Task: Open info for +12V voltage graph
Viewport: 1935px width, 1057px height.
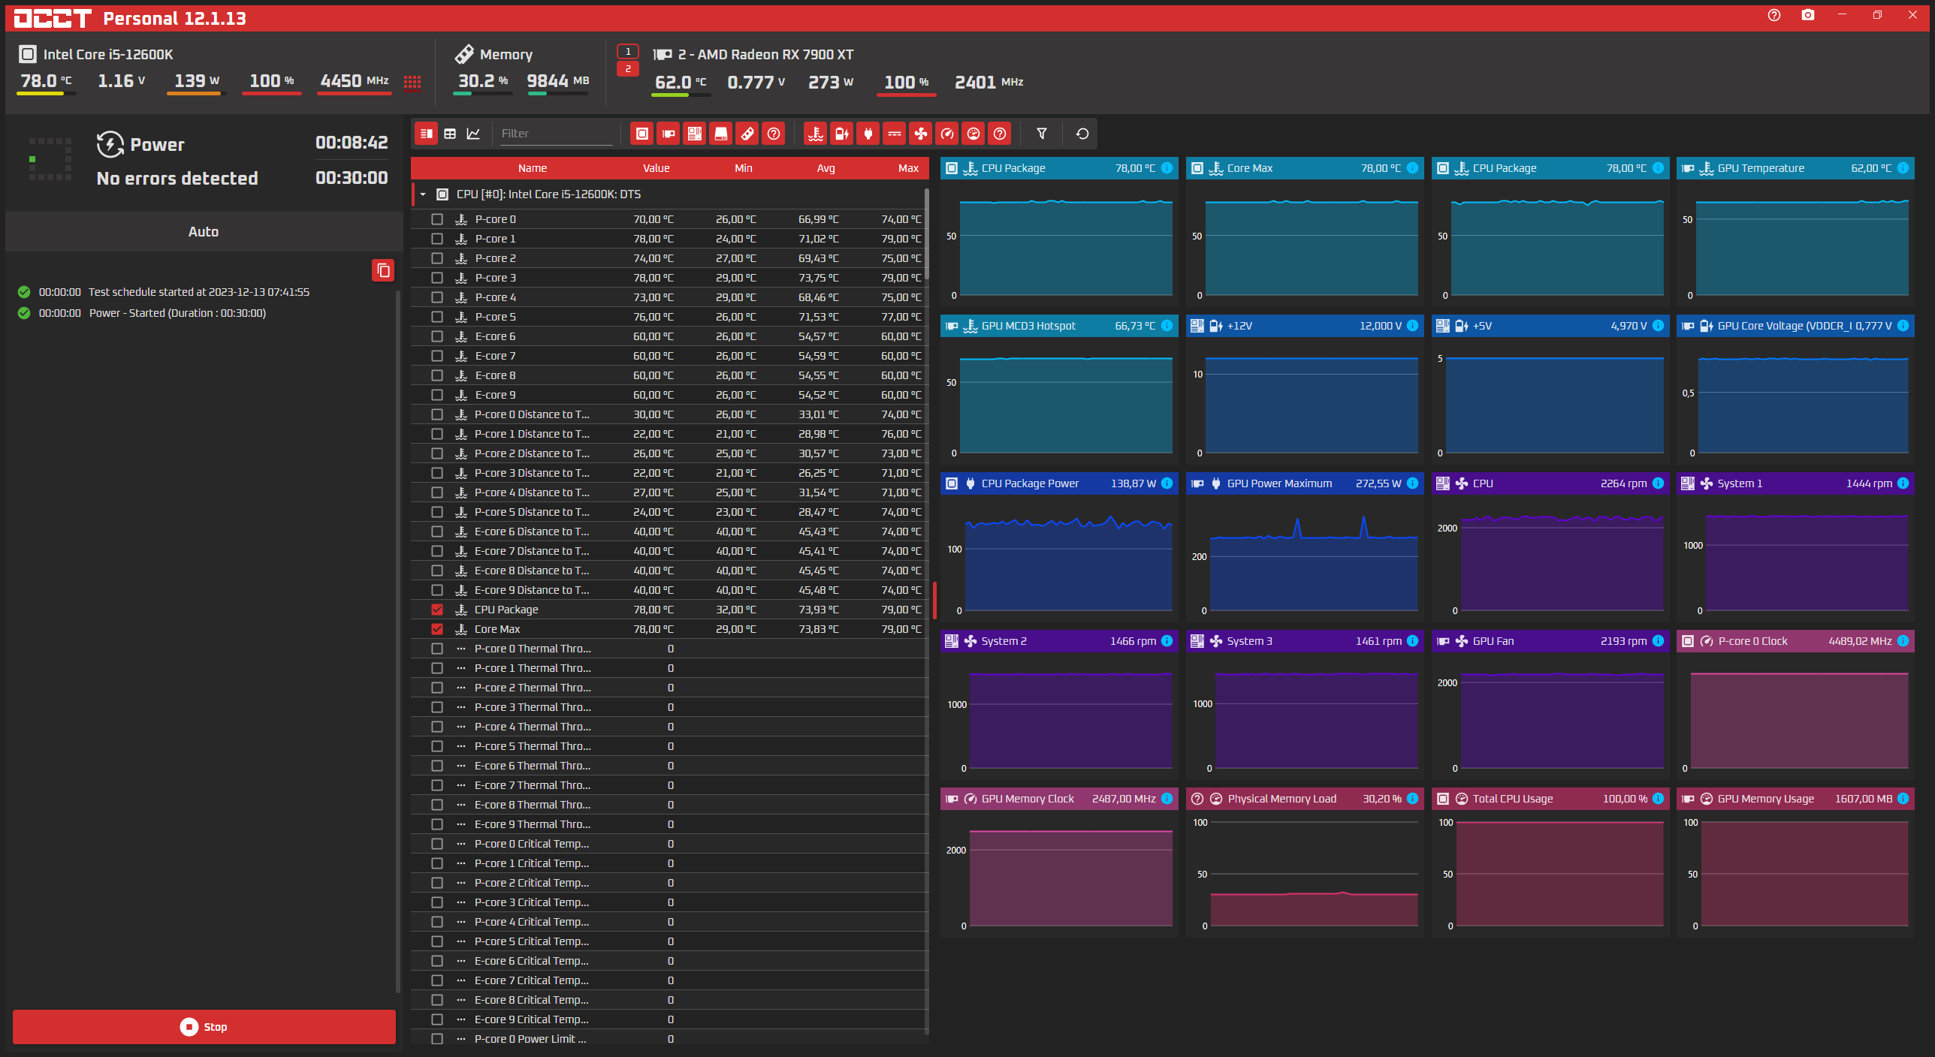Action: [1413, 326]
